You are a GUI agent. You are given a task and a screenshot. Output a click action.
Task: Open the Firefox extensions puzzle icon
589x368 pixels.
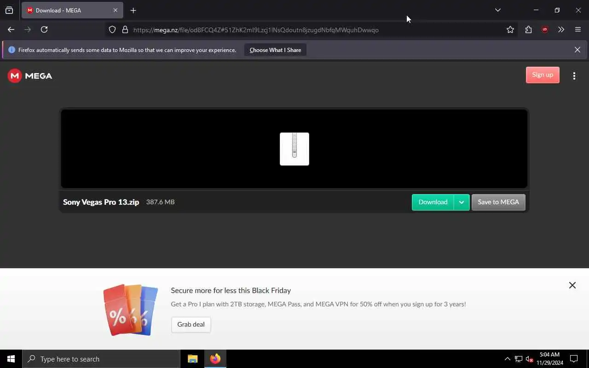tap(528, 29)
